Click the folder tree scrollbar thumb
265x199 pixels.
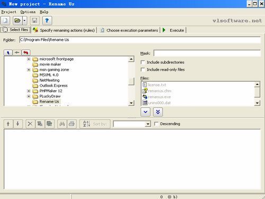click(x=131, y=82)
